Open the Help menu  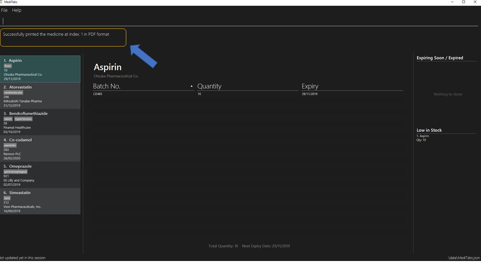[17, 10]
